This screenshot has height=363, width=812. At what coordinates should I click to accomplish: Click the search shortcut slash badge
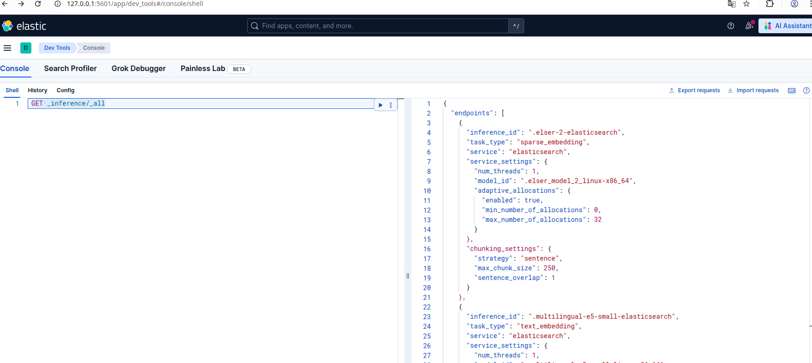[516, 26]
